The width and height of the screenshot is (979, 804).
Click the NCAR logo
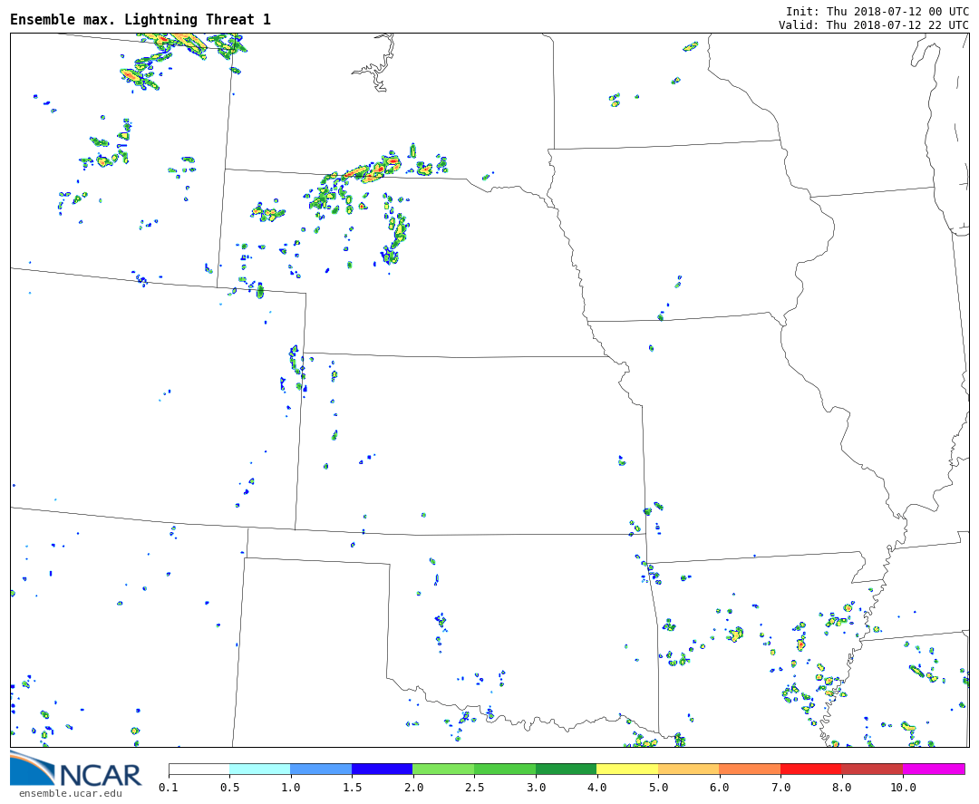pyautogui.click(x=75, y=770)
